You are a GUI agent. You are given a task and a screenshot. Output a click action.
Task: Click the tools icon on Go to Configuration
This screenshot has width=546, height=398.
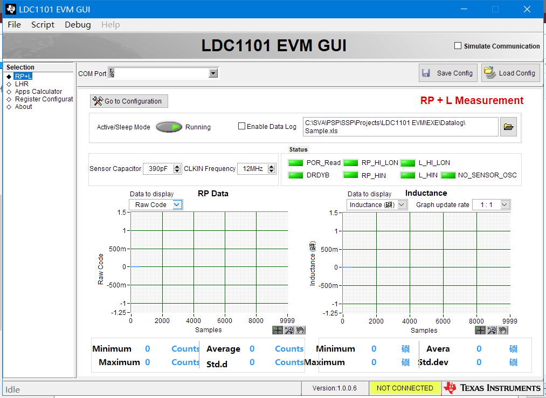[98, 101]
